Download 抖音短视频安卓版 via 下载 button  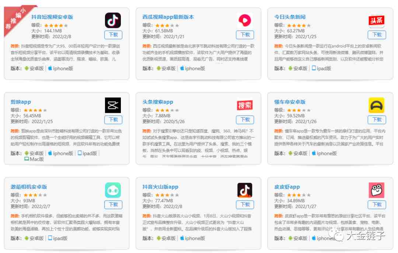pos(113,35)
